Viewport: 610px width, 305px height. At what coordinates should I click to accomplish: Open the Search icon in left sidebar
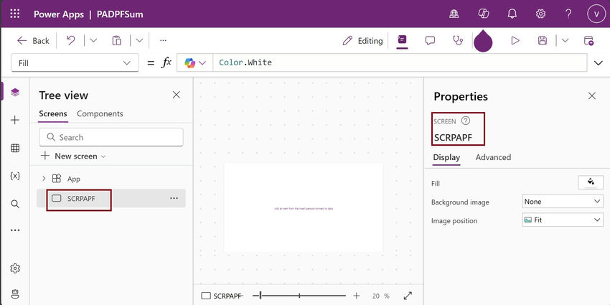15,204
